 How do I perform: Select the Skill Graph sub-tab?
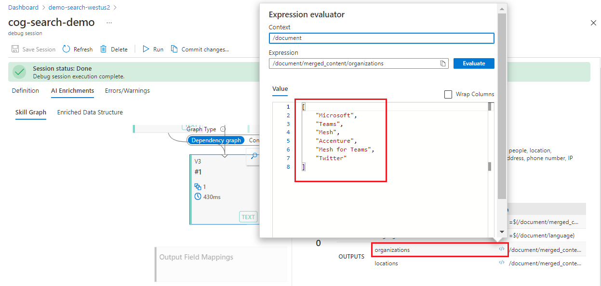[x=31, y=112]
